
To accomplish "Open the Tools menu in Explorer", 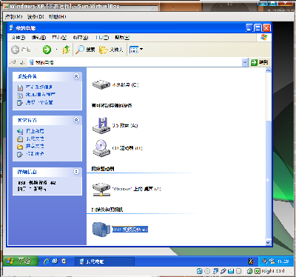I will coord(102,38).
